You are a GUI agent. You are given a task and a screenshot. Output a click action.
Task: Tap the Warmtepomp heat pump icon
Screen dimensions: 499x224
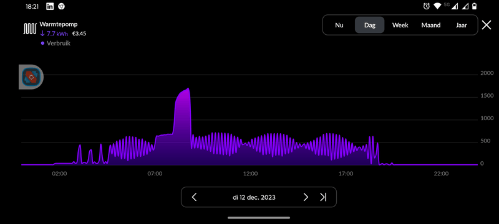[30, 29]
